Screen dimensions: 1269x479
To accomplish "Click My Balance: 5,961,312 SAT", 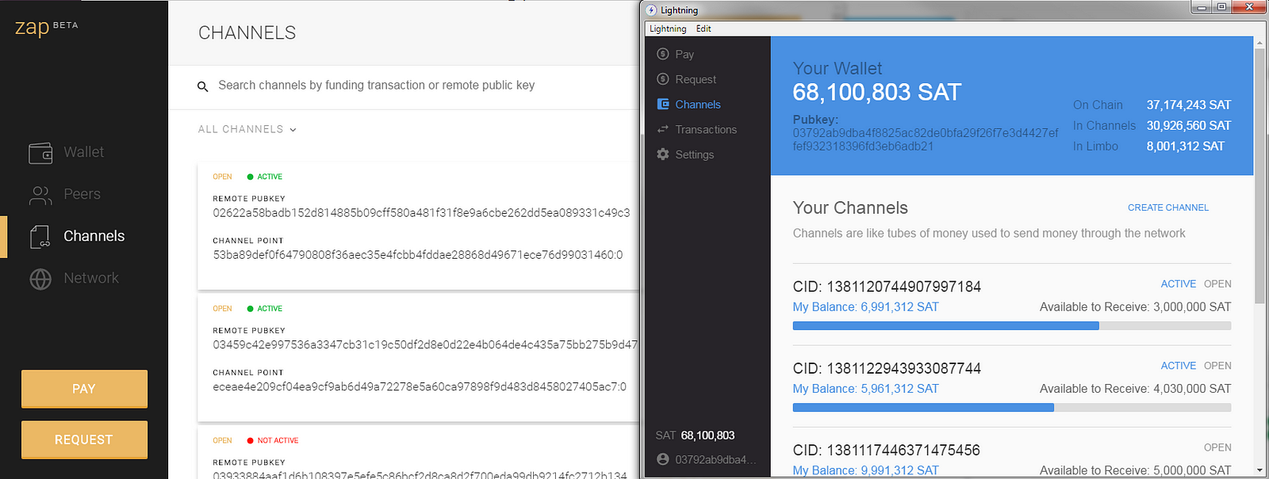I will point(866,389).
